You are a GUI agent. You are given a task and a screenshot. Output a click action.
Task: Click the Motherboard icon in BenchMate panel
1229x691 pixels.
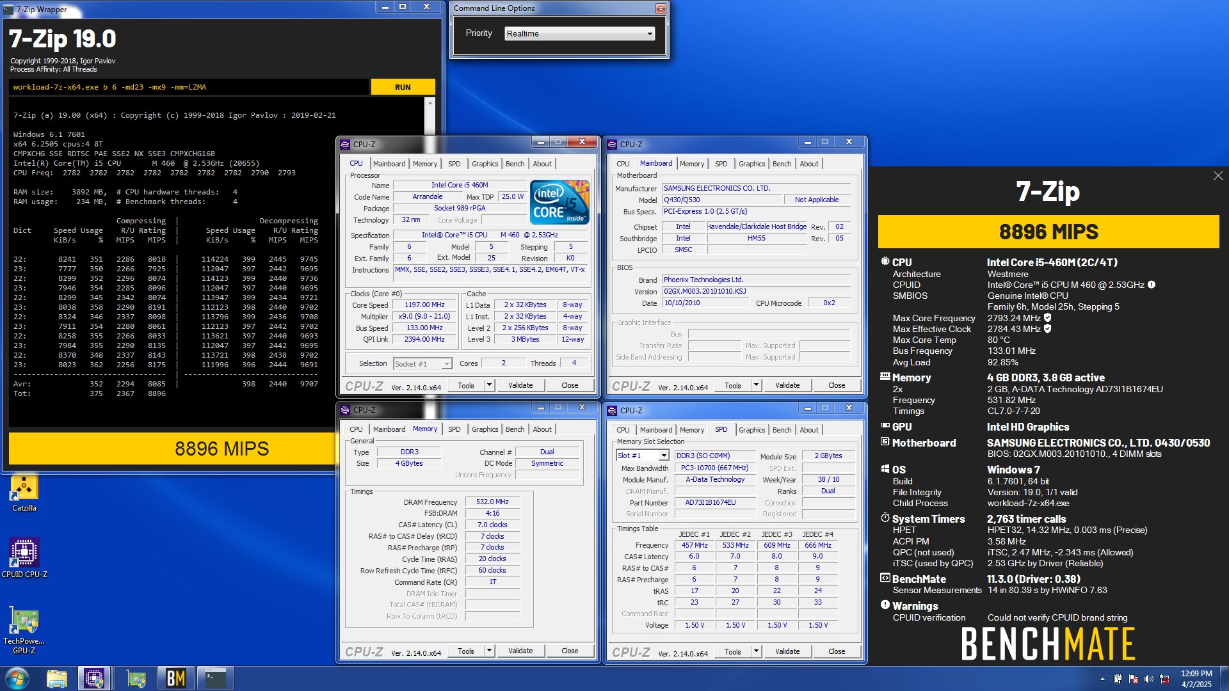[885, 441]
